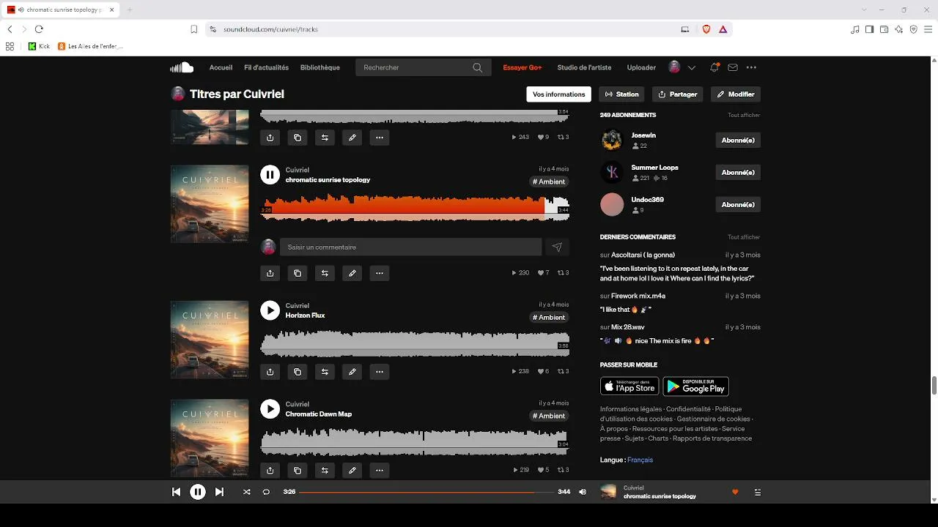The image size is (938, 527).
Task: Copy the Chromatic Dawn Map link
Action: pyautogui.click(x=298, y=470)
